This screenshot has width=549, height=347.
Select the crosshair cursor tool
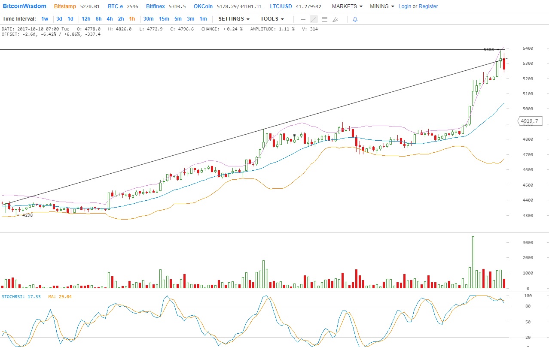click(x=303, y=19)
